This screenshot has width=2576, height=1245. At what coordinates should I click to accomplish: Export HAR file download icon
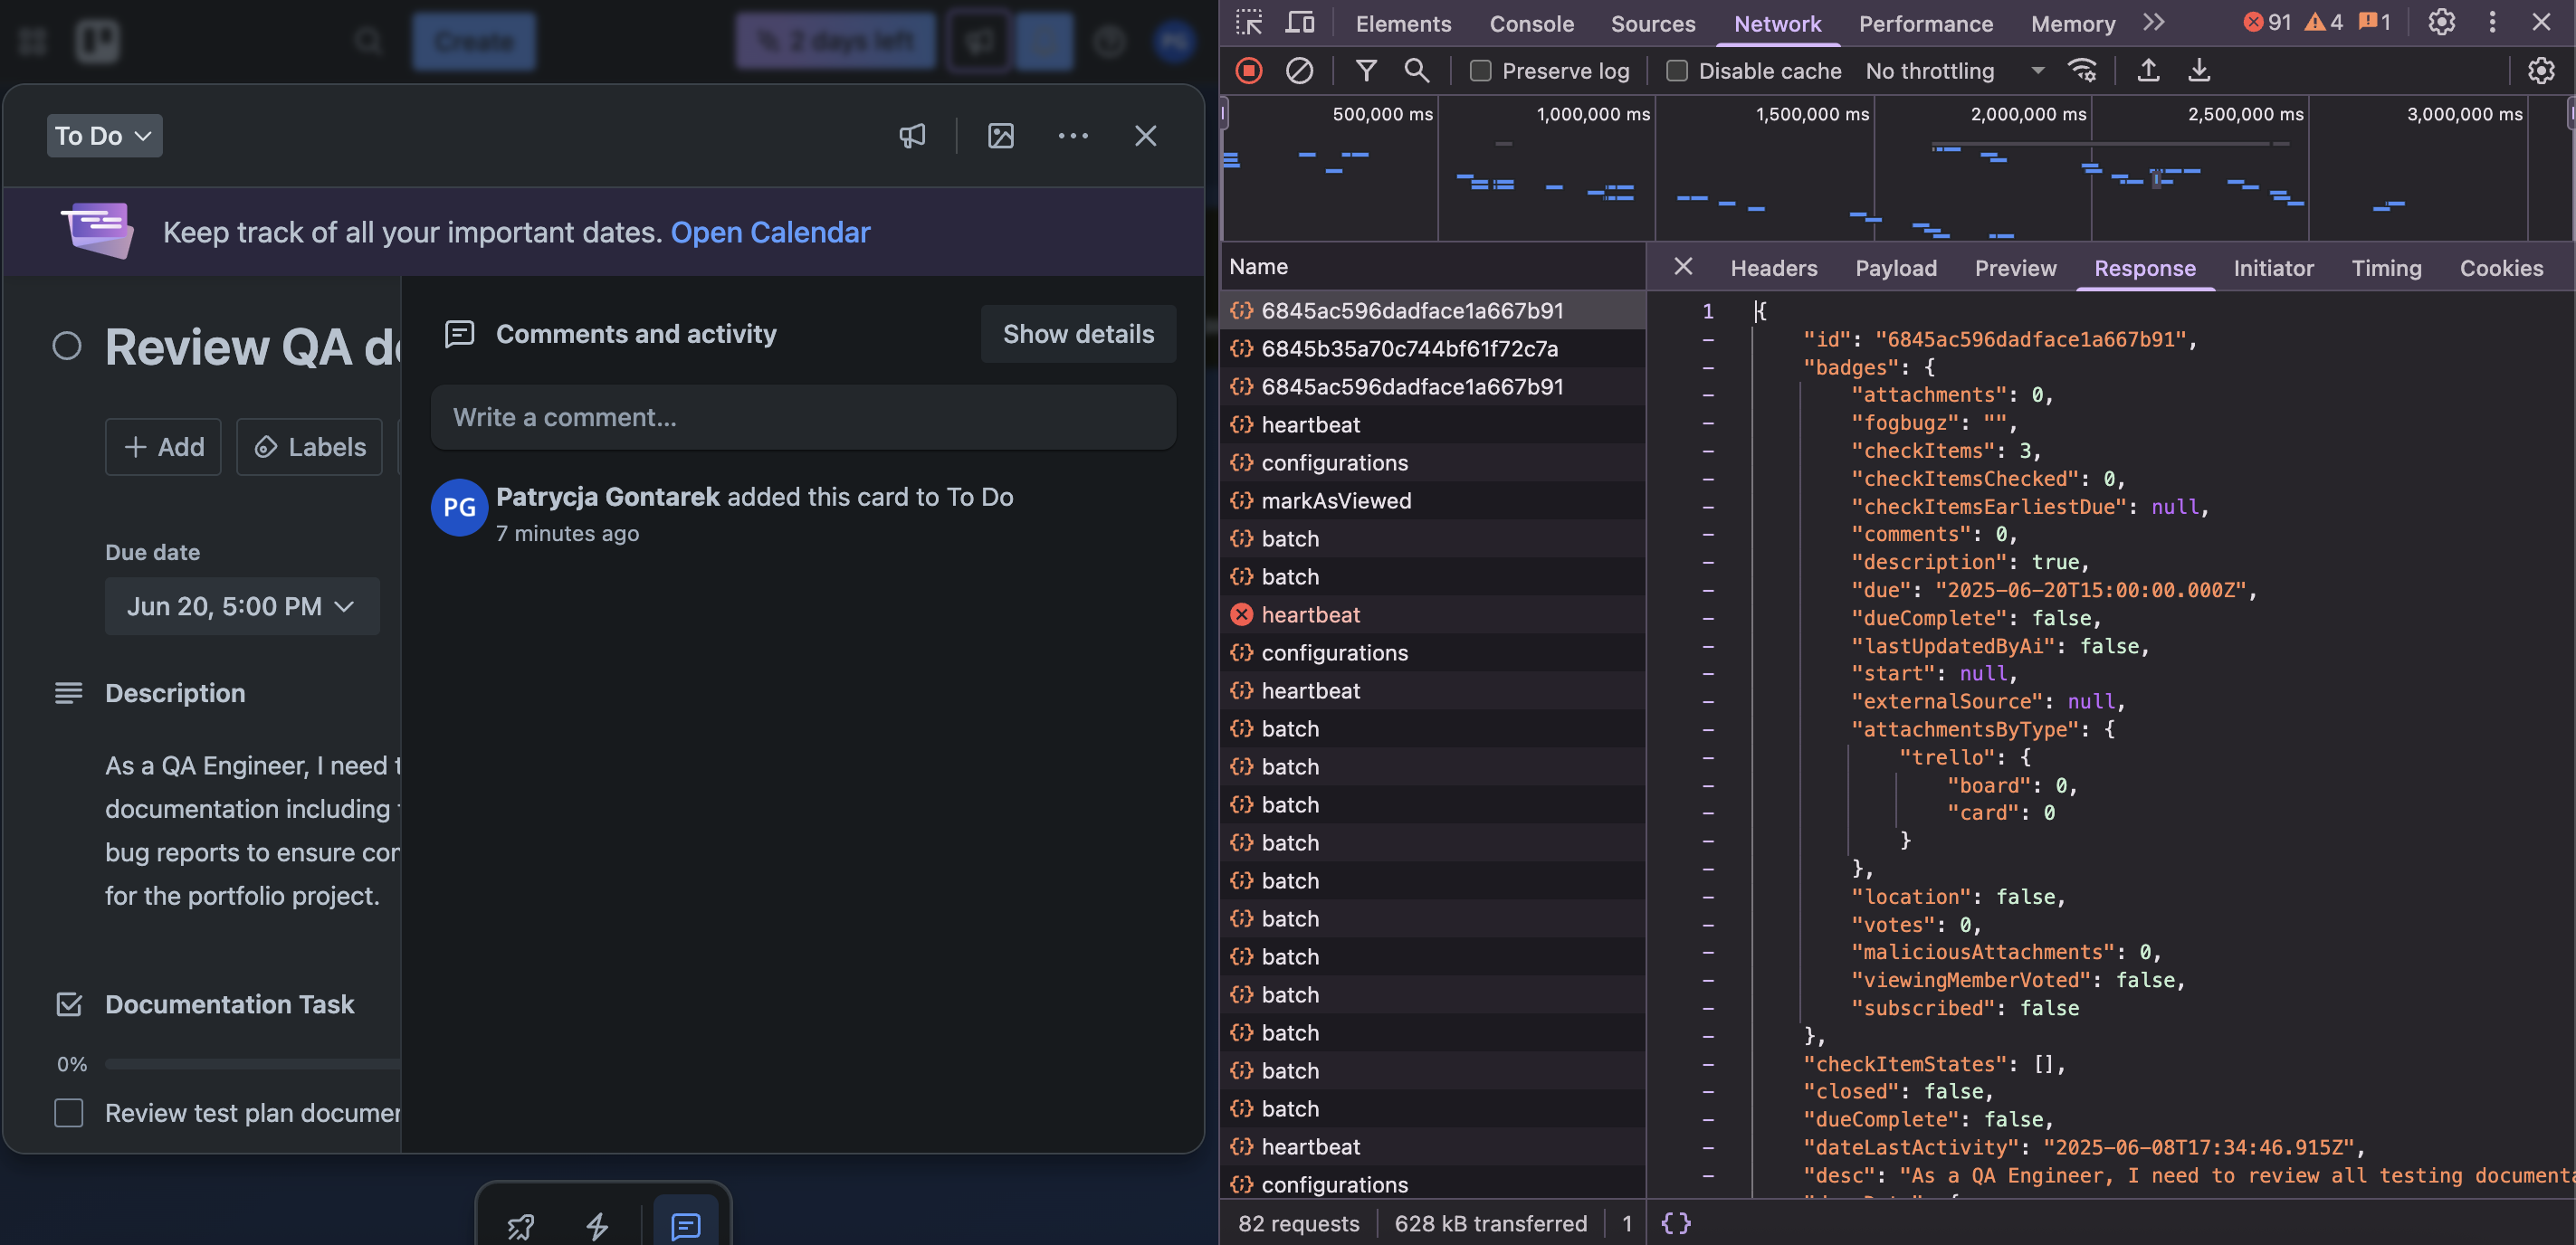[x=2198, y=71]
